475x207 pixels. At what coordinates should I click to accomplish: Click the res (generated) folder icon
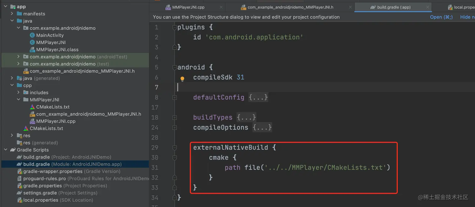pos(19,143)
